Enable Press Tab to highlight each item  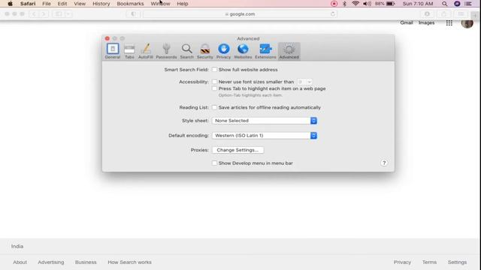(x=214, y=88)
